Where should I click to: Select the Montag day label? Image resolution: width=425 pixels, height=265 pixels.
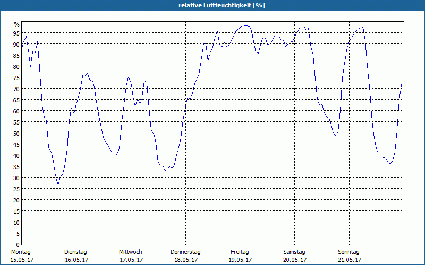click(x=21, y=252)
